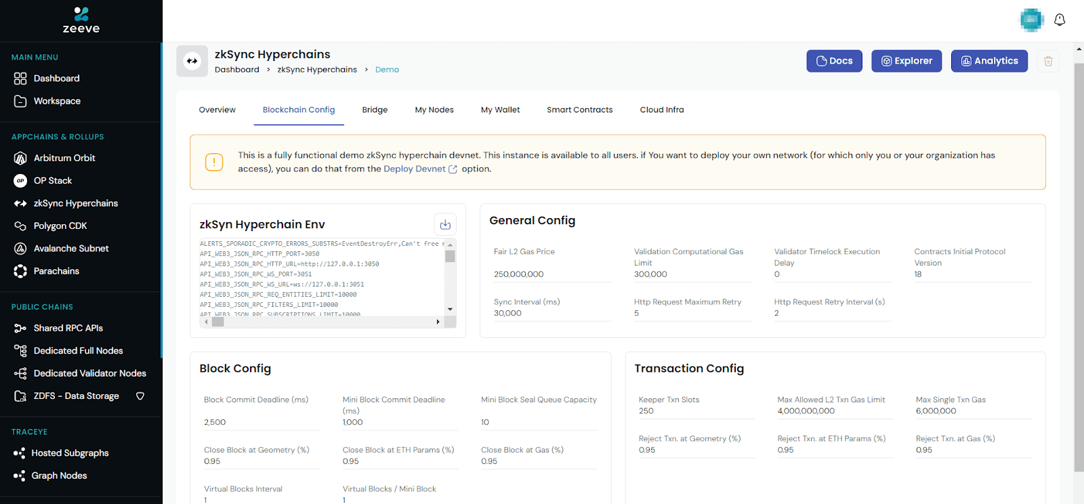Click the env box scroll-down arrow
The height and width of the screenshot is (504, 1084).
tap(451, 310)
